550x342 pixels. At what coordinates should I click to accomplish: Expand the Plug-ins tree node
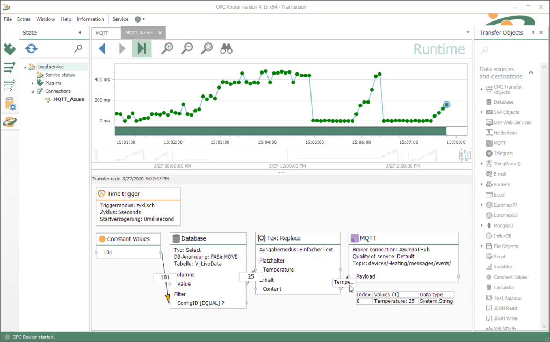[33, 83]
